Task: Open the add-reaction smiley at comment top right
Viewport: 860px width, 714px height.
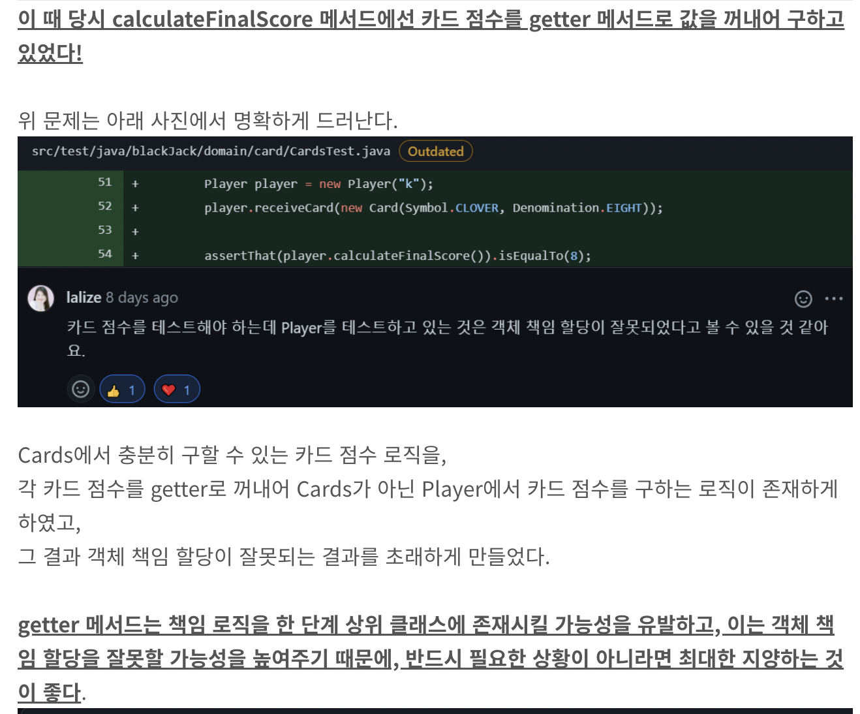Action: (803, 299)
